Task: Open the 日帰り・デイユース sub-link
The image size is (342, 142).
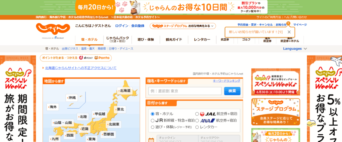Action: coord(121,49)
